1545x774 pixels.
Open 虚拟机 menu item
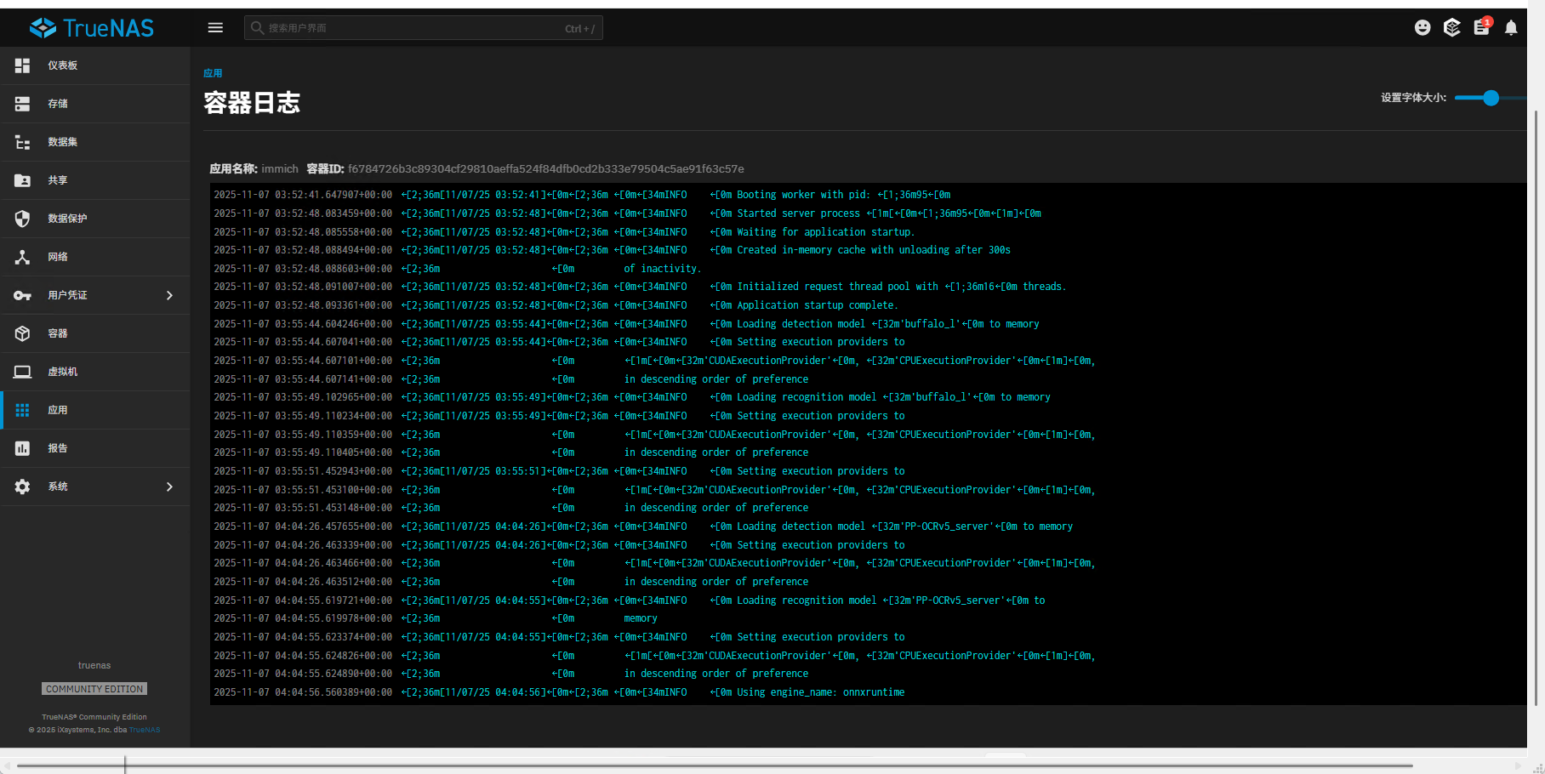click(94, 372)
